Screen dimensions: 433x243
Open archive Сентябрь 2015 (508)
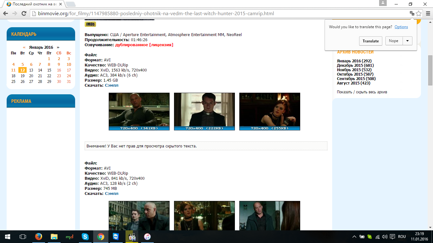356,79
